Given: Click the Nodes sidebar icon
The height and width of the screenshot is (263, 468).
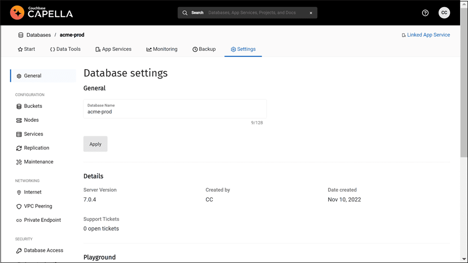Looking at the screenshot, I should point(19,121).
